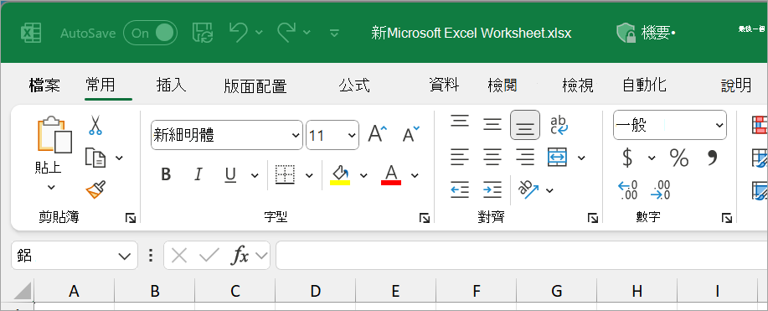
Task: Toggle bottom vertical alignment
Action: pos(525,125)
